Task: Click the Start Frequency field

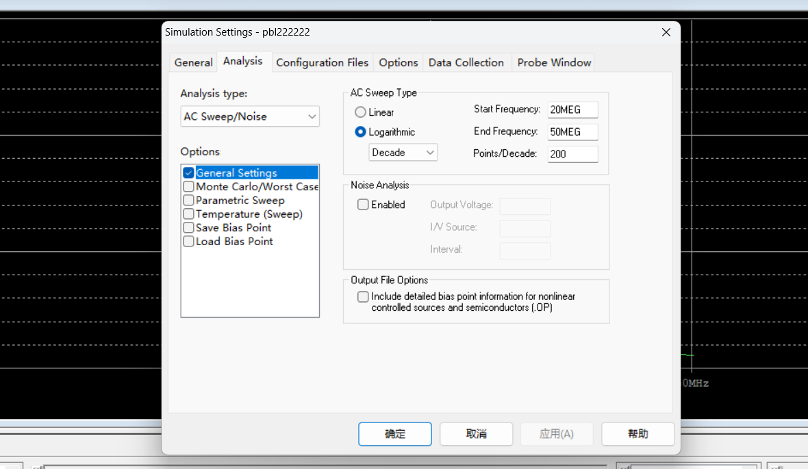Action: click(572, 110)
